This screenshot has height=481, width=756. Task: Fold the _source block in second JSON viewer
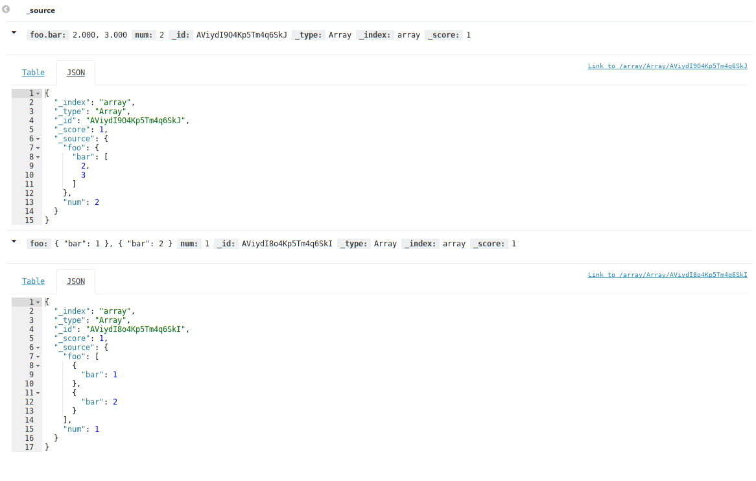[38, 347]
